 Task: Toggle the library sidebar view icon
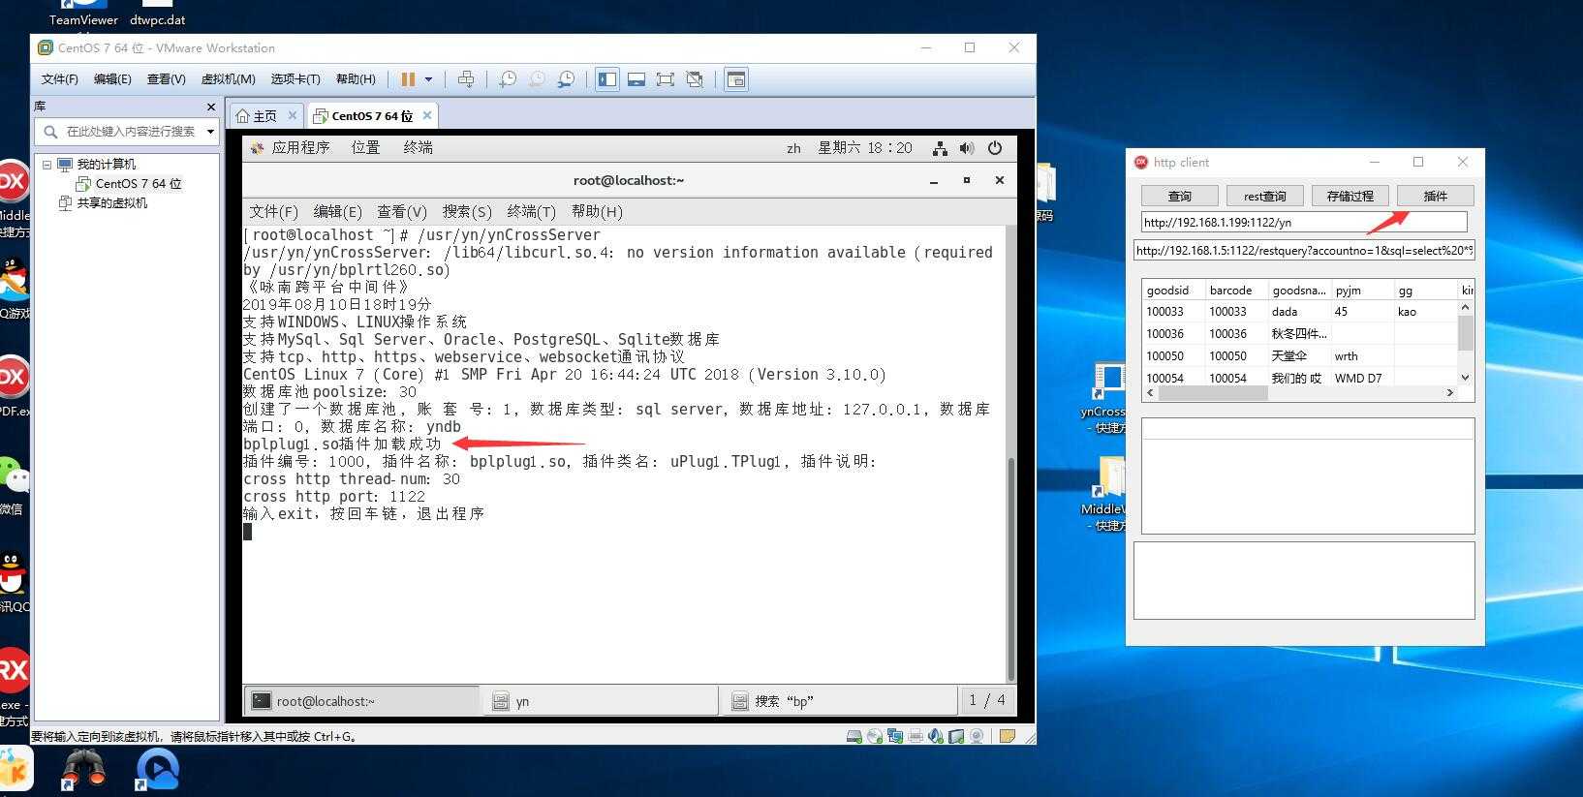coord(607,79)
